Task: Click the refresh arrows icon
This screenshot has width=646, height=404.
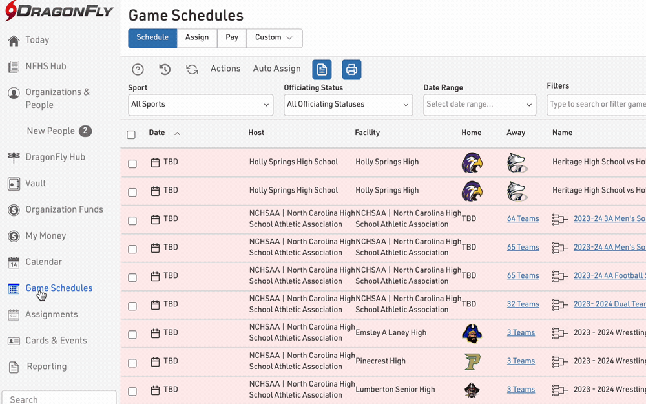Action: click(192, 69)
